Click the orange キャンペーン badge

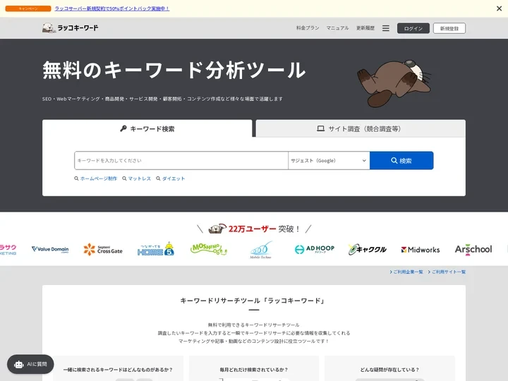pyautogui.click(x=28, y=8)
